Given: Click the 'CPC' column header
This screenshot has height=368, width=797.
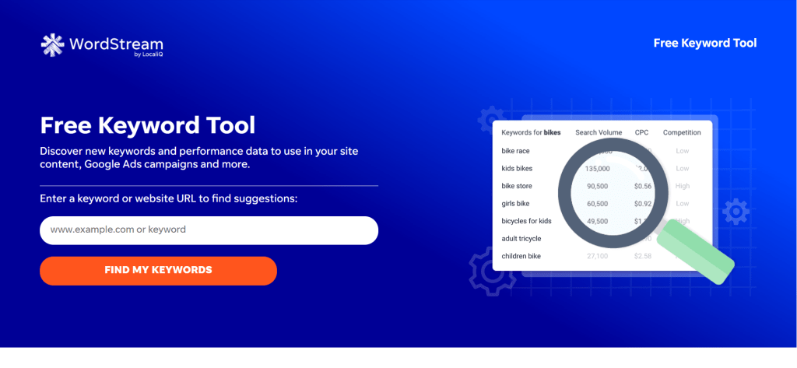Looking at the screenshot, I should point(641,133).
